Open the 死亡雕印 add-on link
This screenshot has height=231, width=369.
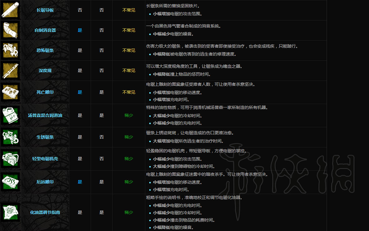(x=45, y=92)
